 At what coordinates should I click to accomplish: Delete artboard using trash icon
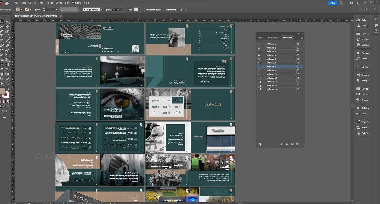(x=297, y=144)
